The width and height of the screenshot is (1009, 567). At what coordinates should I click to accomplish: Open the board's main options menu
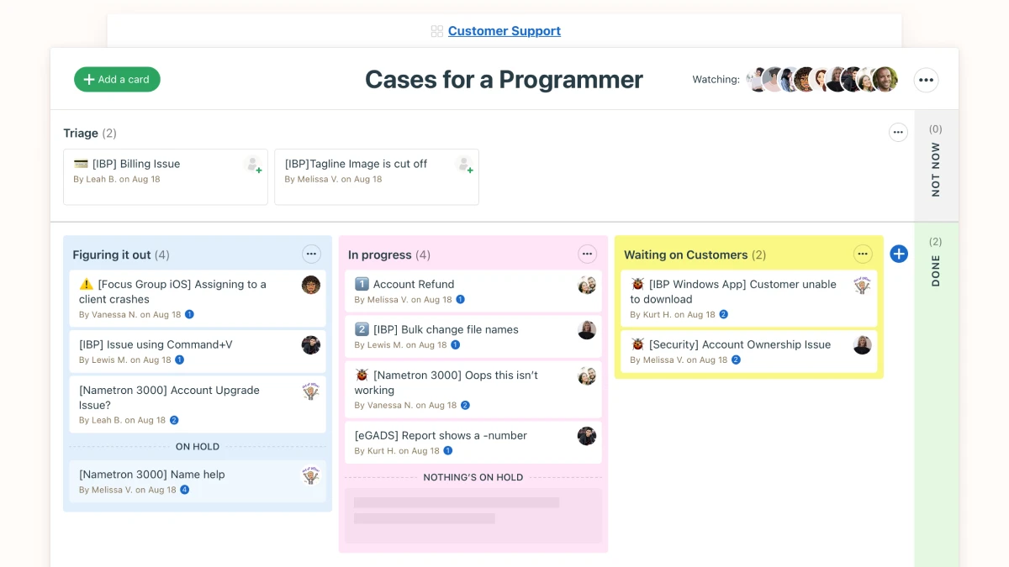pyautogui.click(x=926, y=80)
